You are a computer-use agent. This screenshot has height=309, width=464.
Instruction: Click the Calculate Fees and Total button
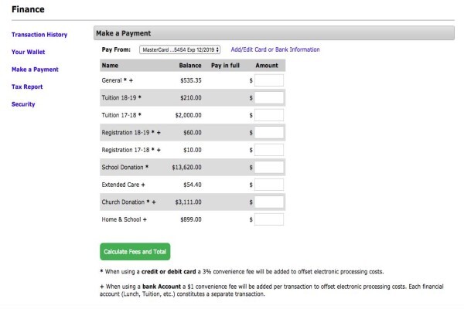pyautogui.click(x=135, y=252)
